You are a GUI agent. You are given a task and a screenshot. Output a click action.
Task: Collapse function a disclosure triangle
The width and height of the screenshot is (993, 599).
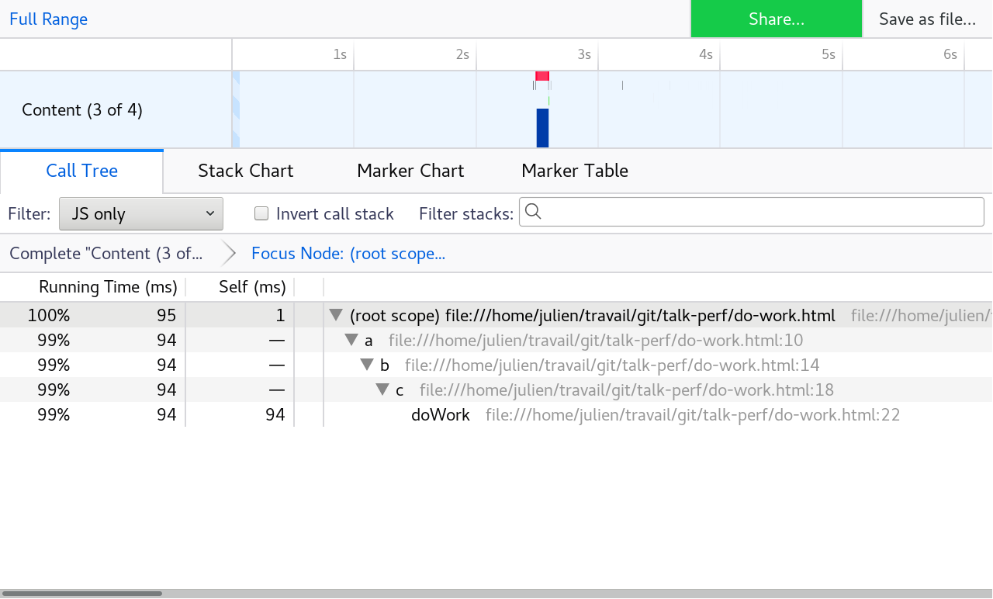[x=351, y=341]
